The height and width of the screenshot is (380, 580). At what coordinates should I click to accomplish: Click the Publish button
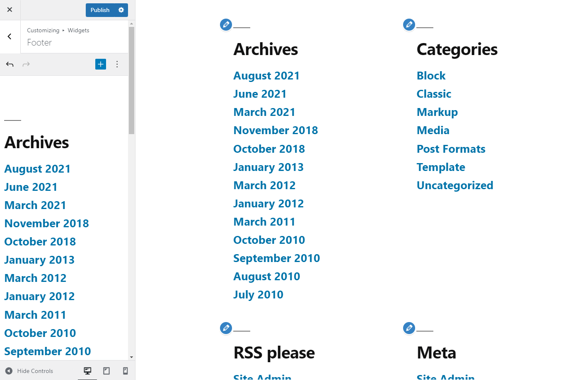coord(99,10)
